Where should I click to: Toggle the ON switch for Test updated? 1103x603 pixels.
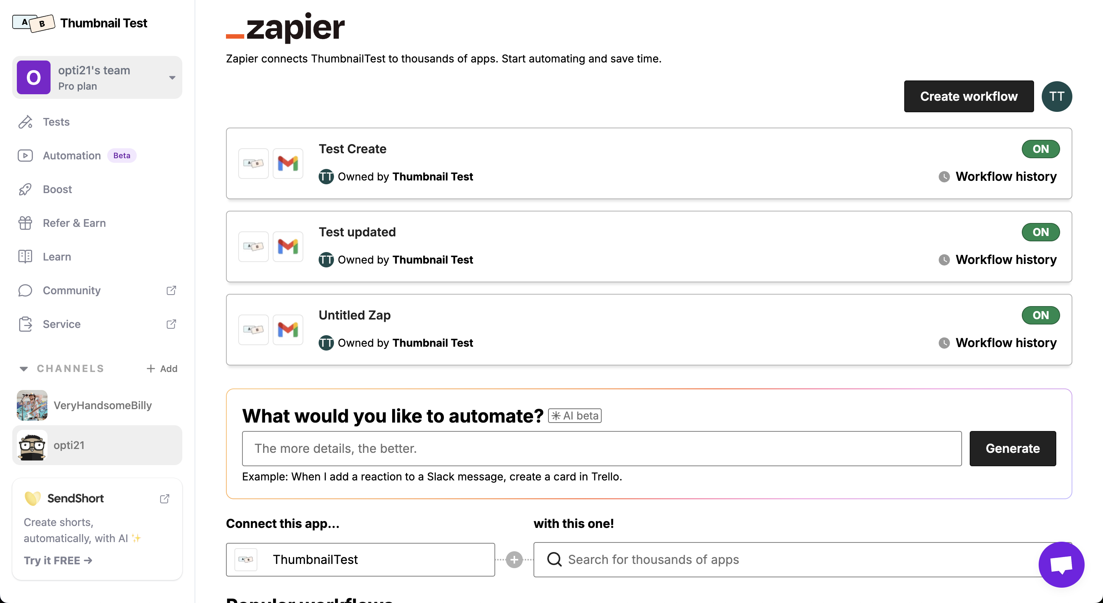1041,232
